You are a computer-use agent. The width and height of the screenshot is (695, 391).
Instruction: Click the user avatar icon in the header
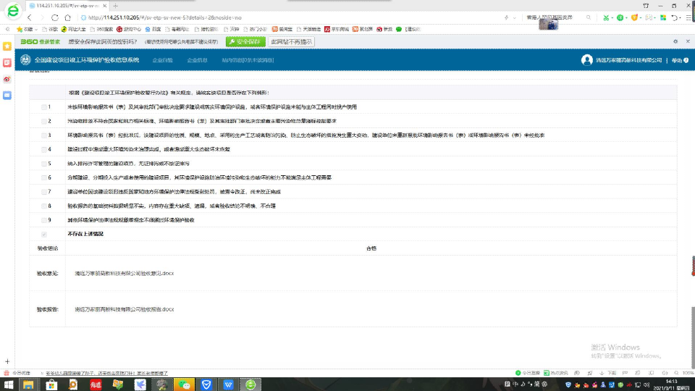coord(586,60)
